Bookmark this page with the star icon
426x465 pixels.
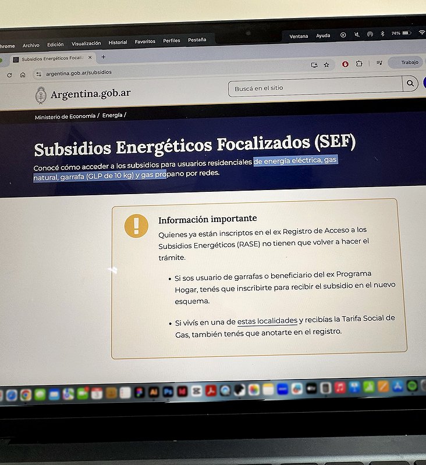point(326,65)
